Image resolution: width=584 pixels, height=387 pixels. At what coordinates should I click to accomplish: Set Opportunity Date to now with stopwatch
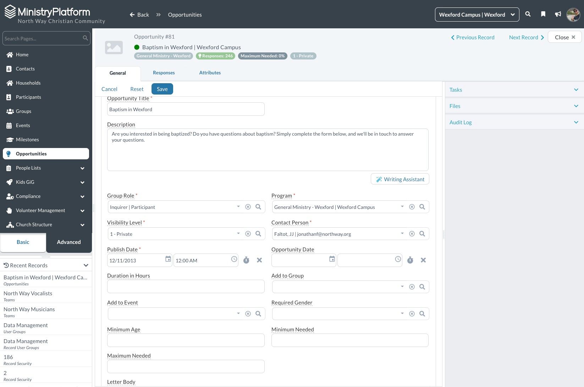[x=410, y=260]
